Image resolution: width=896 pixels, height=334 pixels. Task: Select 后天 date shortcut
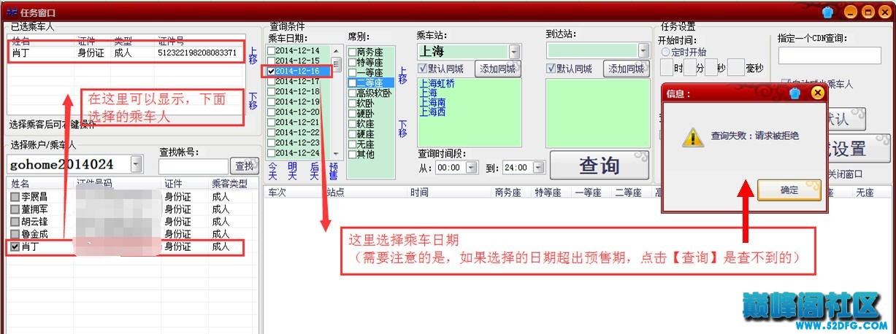[314, 171]
